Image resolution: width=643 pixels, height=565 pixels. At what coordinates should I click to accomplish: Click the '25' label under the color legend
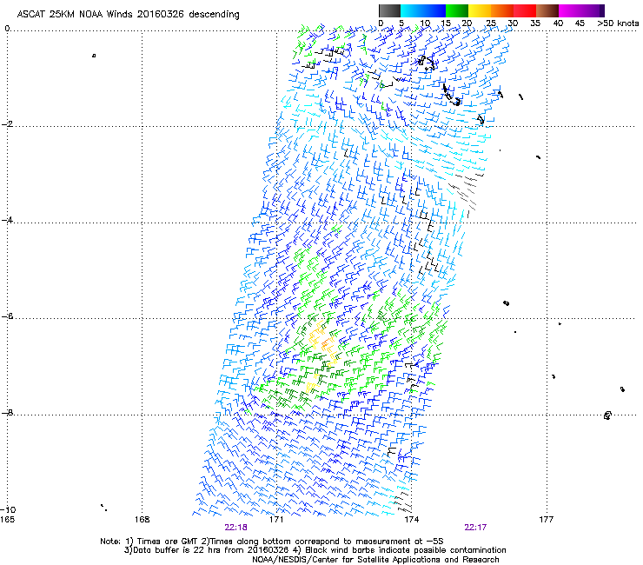click(x=491, y=23)
